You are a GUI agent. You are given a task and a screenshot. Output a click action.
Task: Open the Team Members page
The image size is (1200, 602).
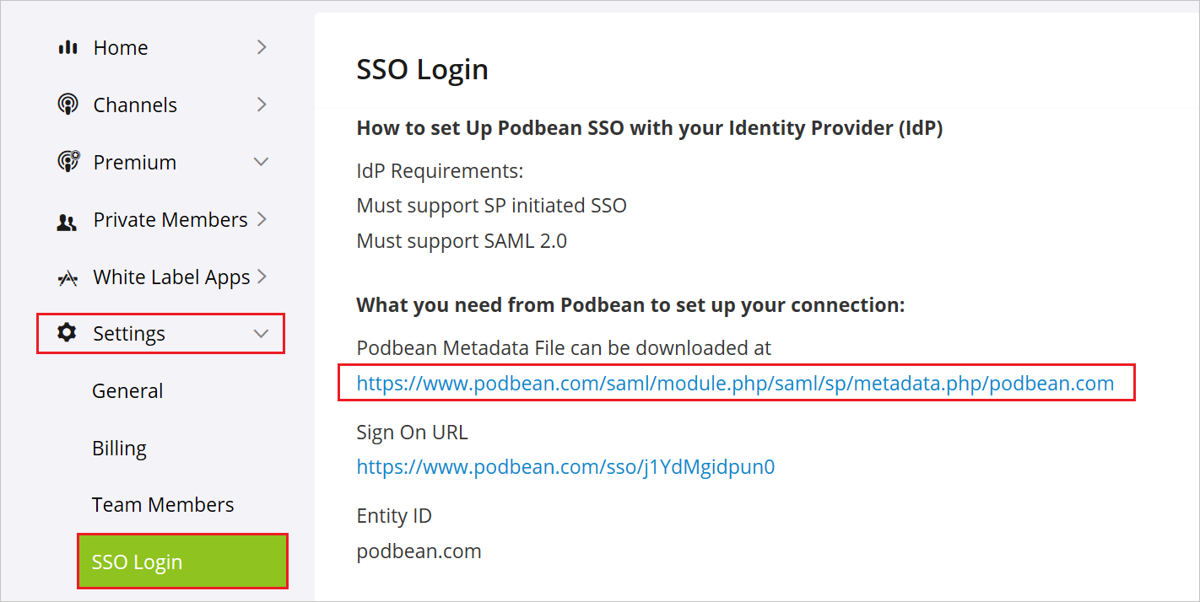click(162, 504)
